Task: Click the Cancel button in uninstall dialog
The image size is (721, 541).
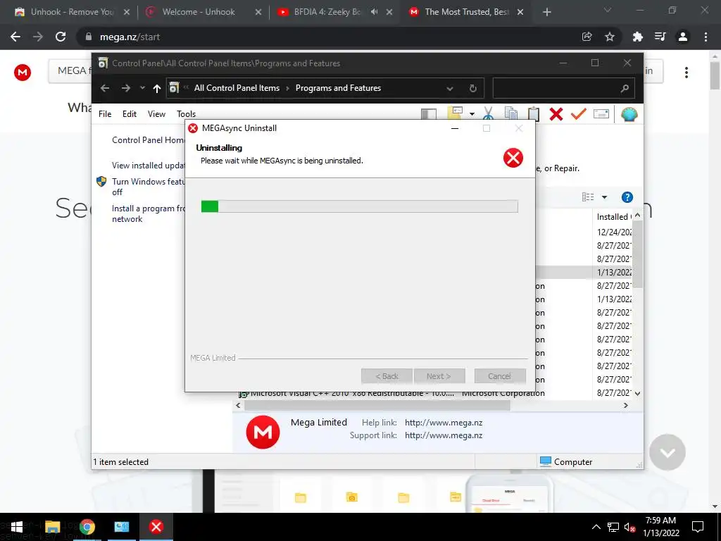Action: tap(500, 376)
